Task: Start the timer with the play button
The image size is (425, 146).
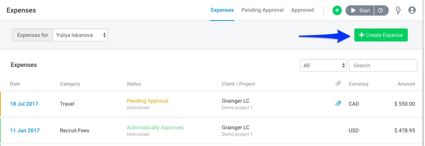Action: tap(360, 11)
